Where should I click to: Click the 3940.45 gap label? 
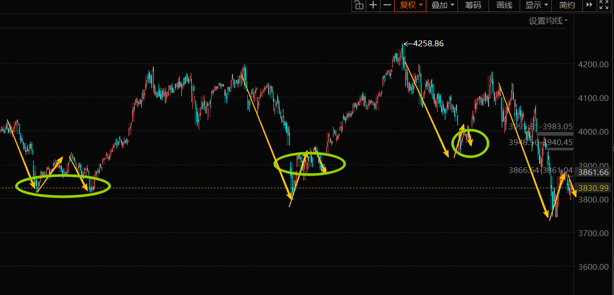point(558,143)
